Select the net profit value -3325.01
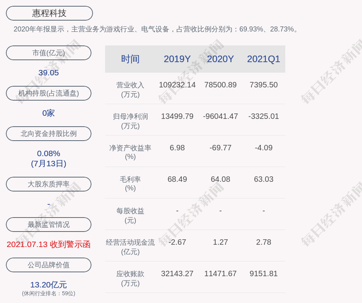Image resolution: width=362 pixels, height=303 pixels. (264, 116)
